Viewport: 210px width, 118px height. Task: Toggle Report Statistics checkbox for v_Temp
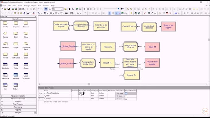(x=126, y=96)
